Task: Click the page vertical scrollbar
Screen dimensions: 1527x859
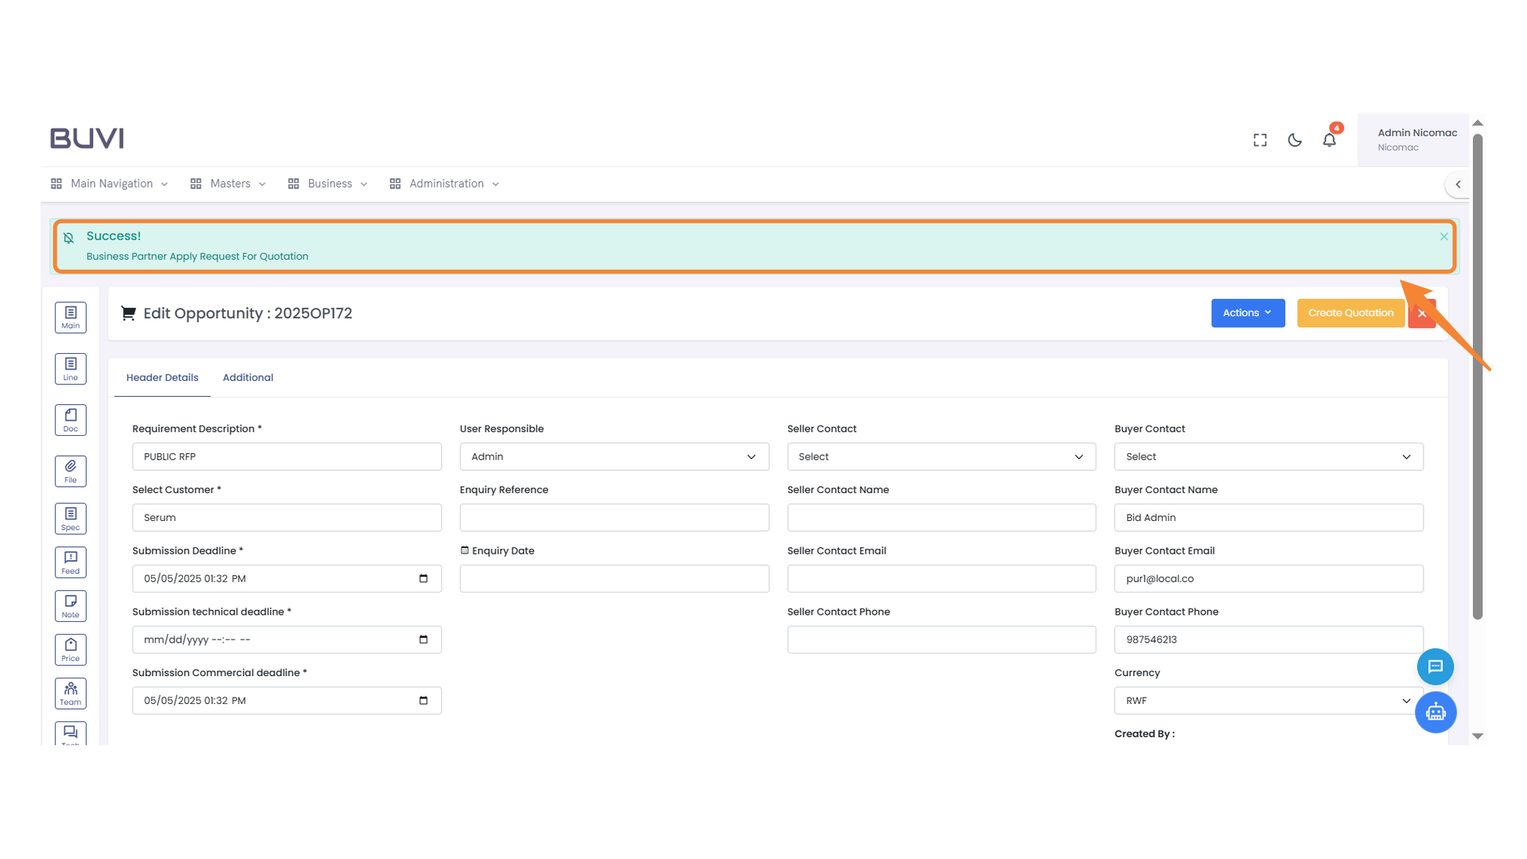Action: coord(1478,374)
